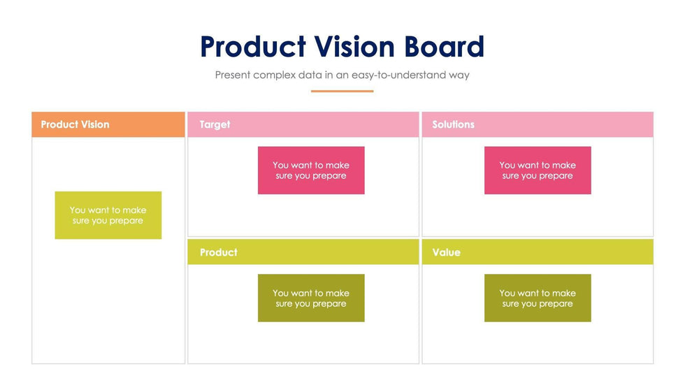Click the orange divider line under the subtitle
The width and height of the screenshot is (685, 385).
click(x=342, y=91)
